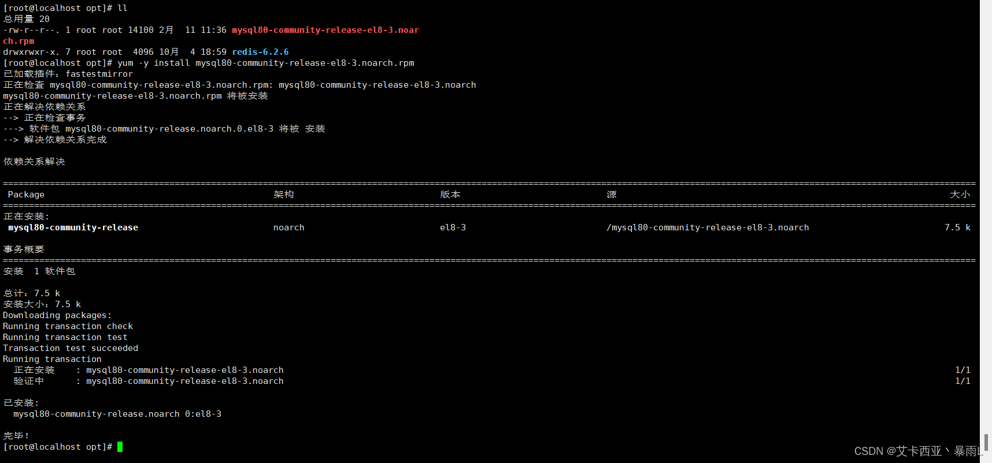Click the green terminal cursor at the prompt
This screenshot has width=992, height=463.
click(120, 447)
